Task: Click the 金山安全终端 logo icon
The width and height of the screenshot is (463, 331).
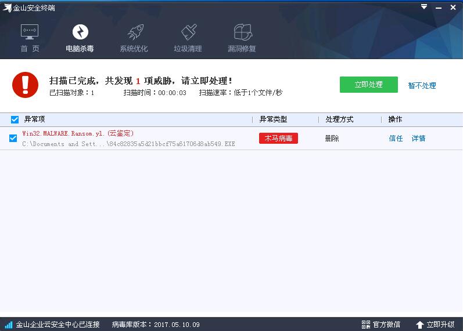Action: click(x=7, y=8)
